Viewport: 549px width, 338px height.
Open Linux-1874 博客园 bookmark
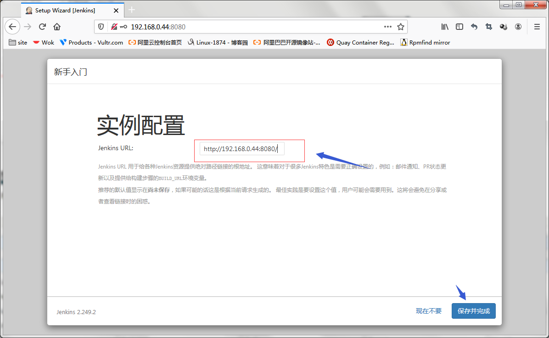218,42
